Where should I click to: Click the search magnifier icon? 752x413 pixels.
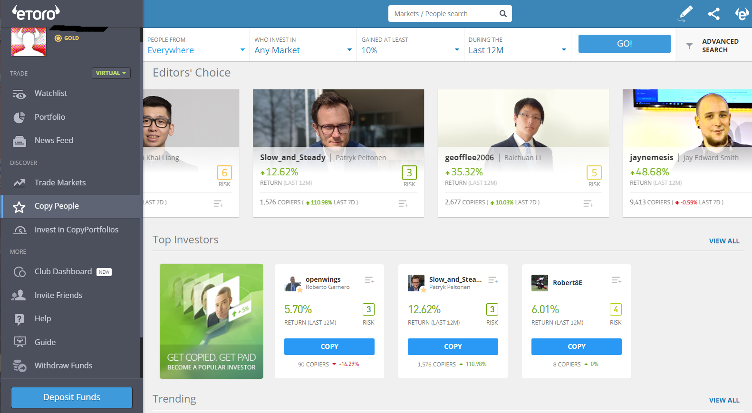[503, 14]
